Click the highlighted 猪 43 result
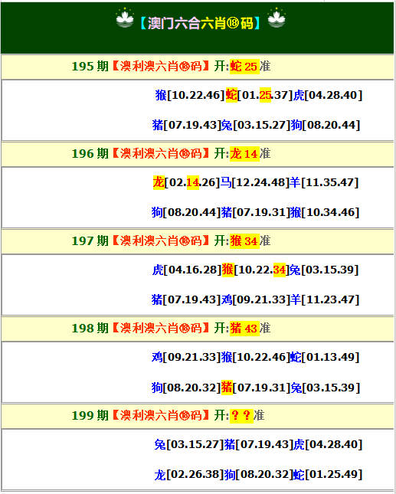The width and height of the screenshot is (396, 494). point(244,329)
